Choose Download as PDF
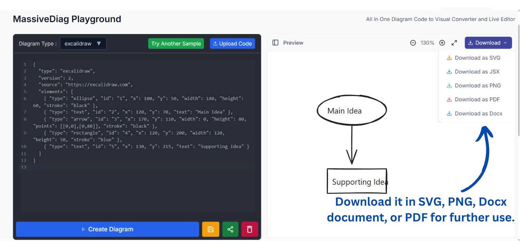The height and width of the screenshot is (246, 526). point(473,100)
